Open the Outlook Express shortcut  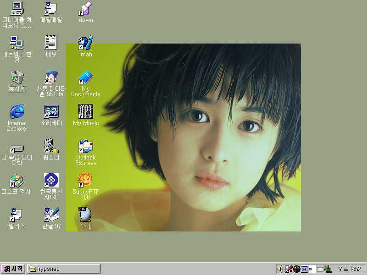click(x=86, y=147)
